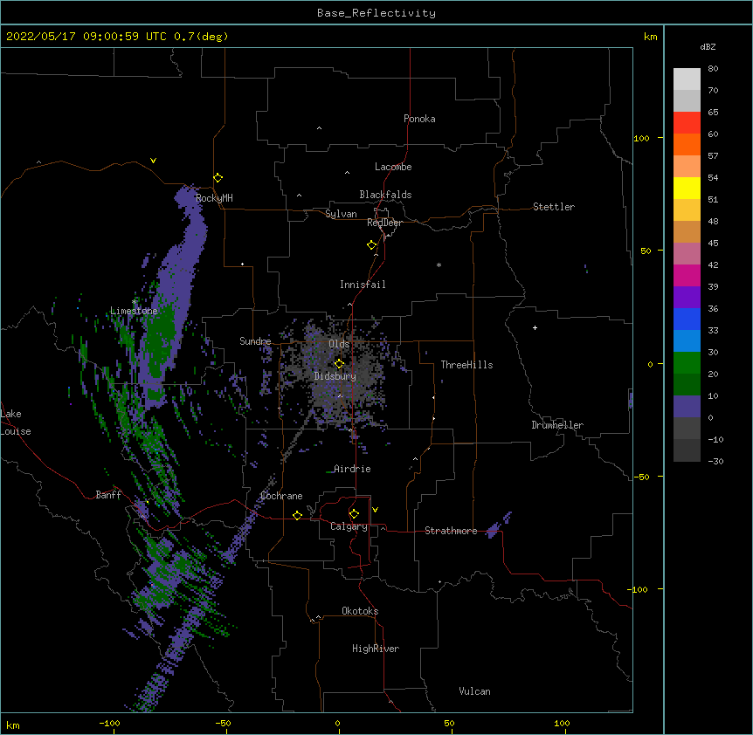This screenshot has width=753, height=735.
Task: Click the white asterisk marker east of Innisfail
Action: 439,264
